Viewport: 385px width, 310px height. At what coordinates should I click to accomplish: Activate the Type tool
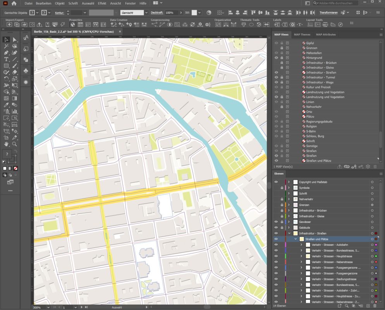[5, 59]
